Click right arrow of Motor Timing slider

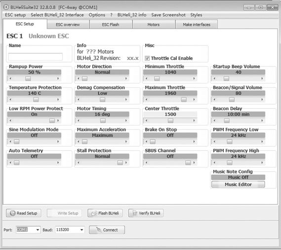tap(126, 121)
